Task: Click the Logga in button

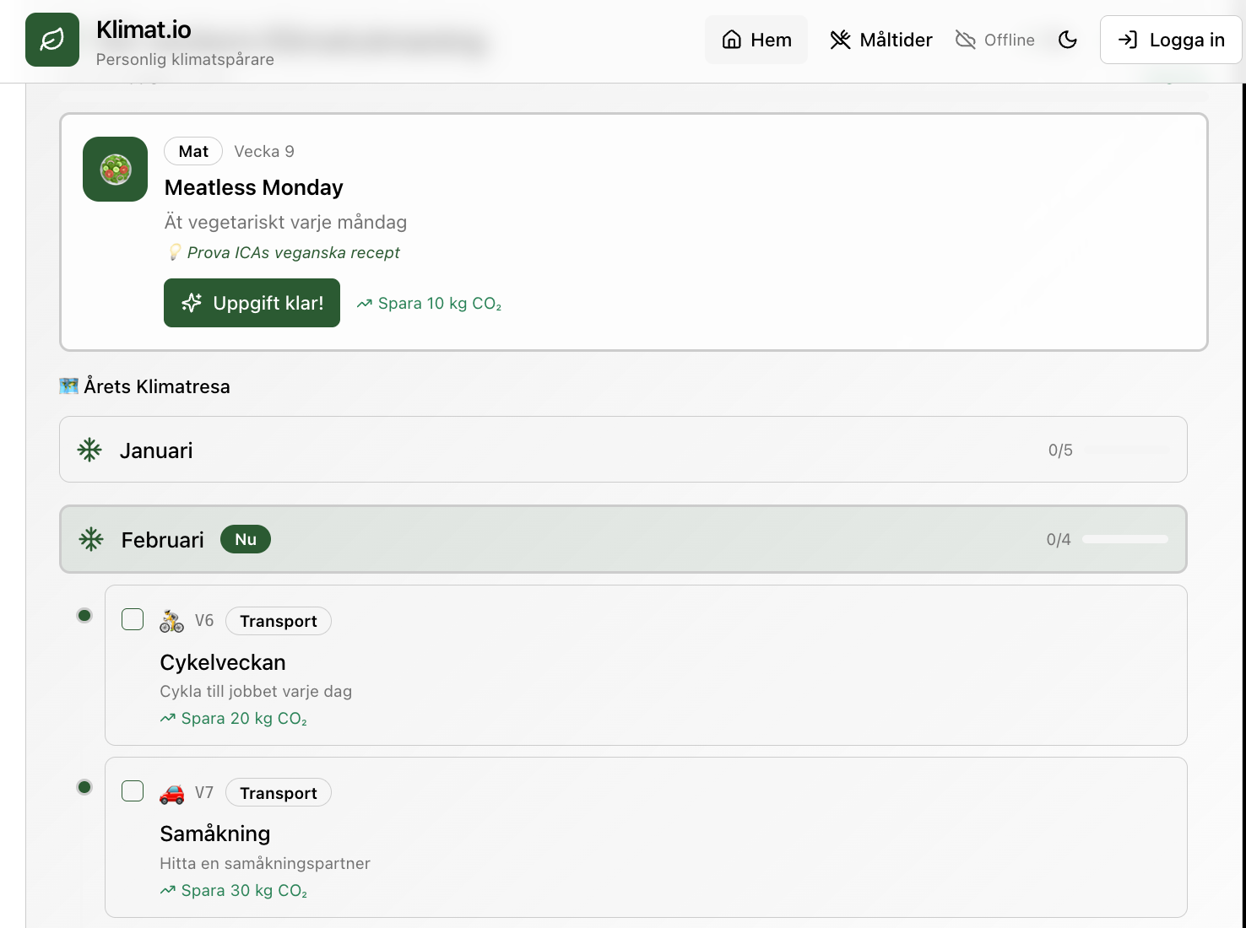Action: point(1171,40)
